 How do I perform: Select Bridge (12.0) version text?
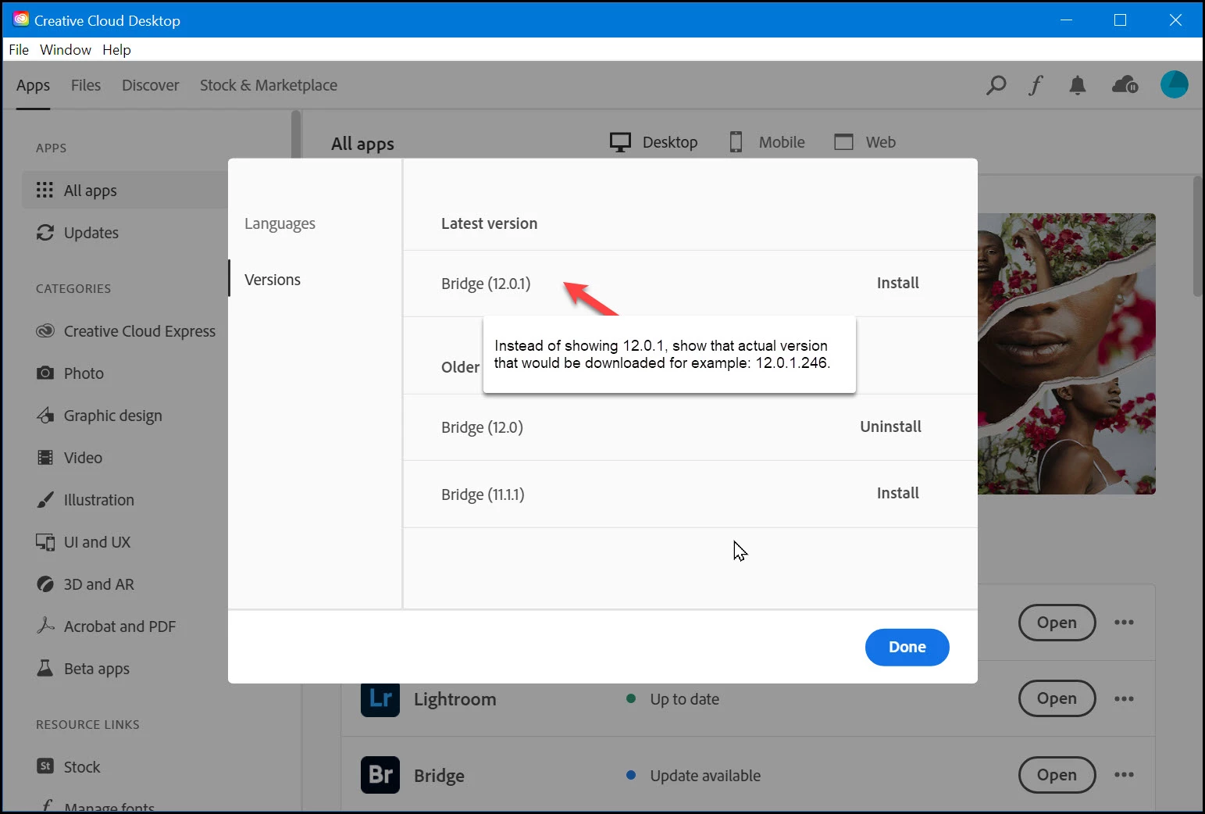(x=482, y=427)
